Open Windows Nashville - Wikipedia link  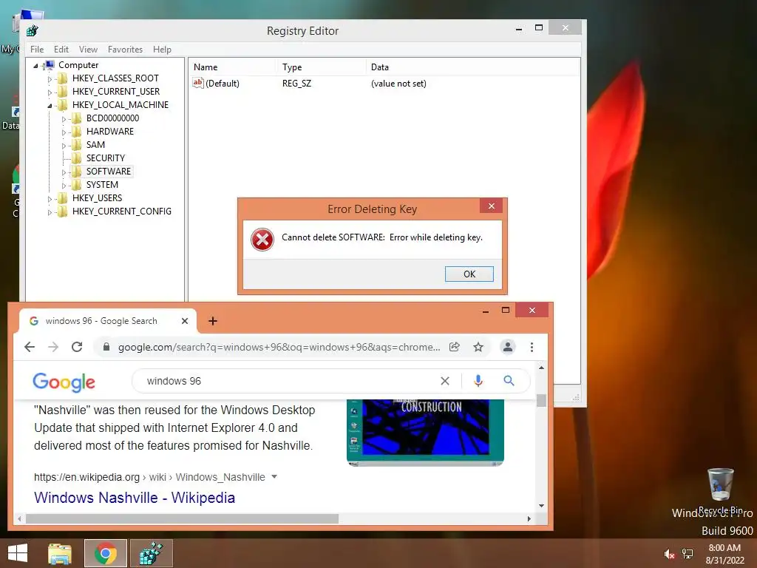135,498
